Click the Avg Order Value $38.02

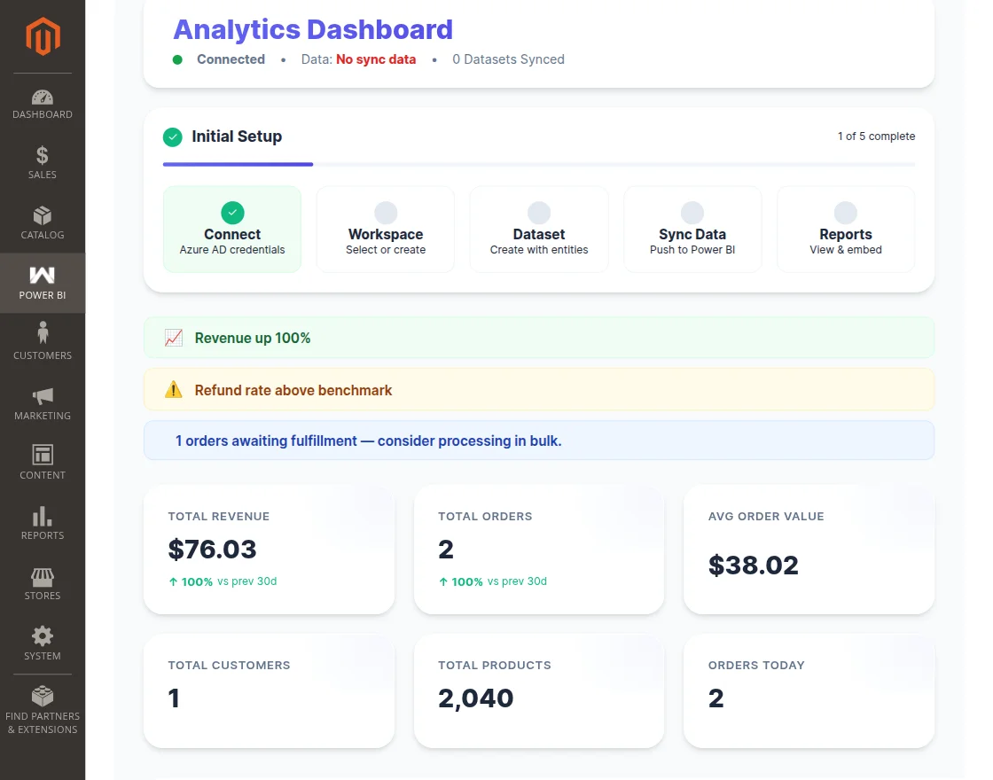[x=754, y=565]
